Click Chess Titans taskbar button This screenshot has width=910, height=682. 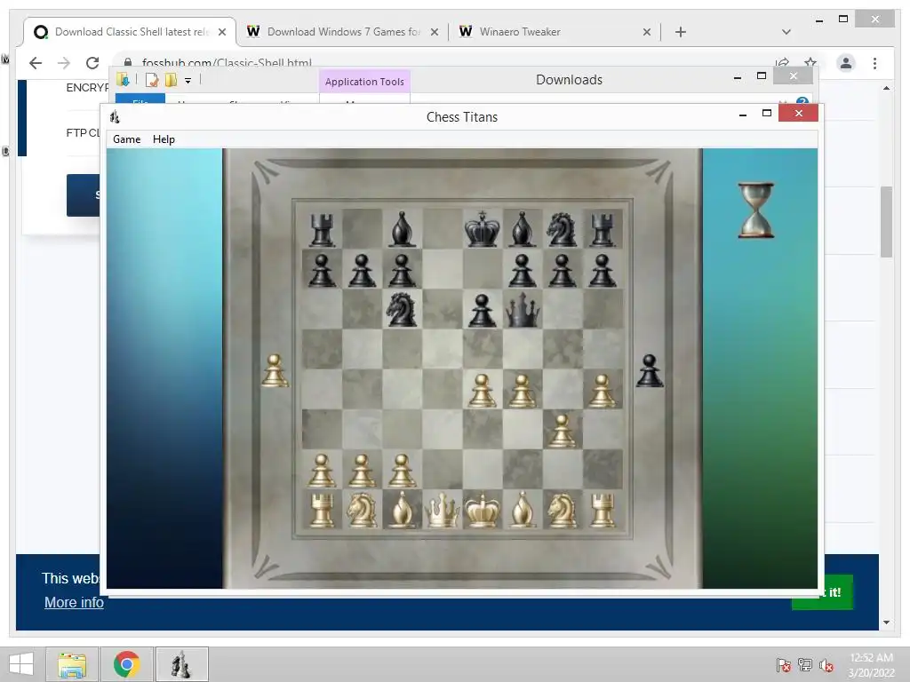(x=181, y=664)
